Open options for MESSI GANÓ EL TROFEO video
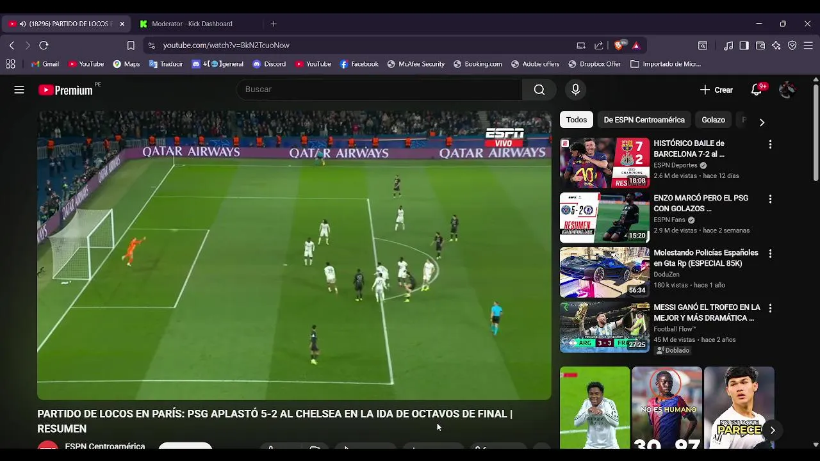 pyautogui.click(x=770, y=308)
